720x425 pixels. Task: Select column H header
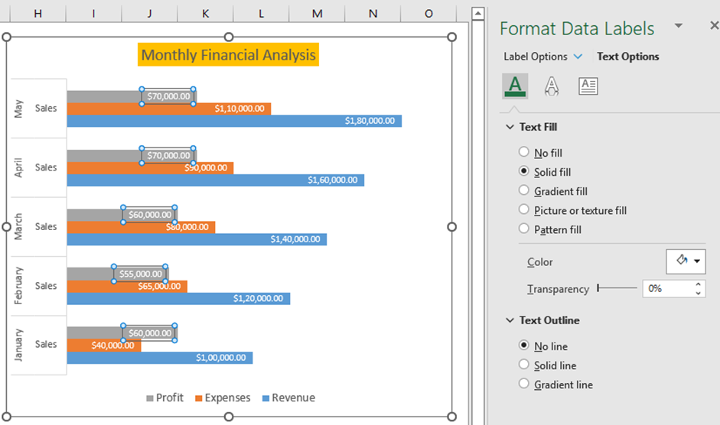coord(37,13)
